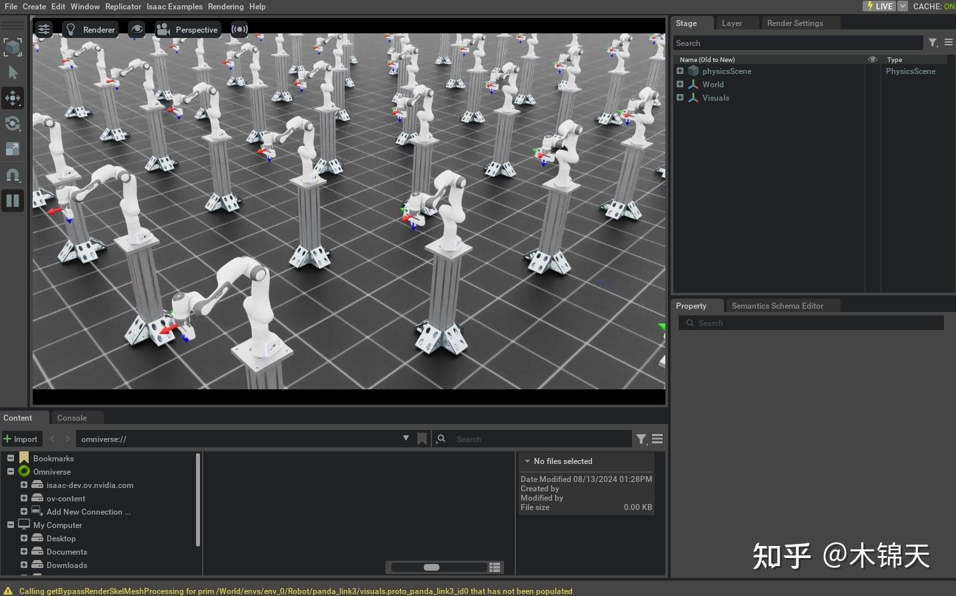Screen dimensions: 956x596
Task: Select the Move/Translate tool
Action: (x=13, y=98)
